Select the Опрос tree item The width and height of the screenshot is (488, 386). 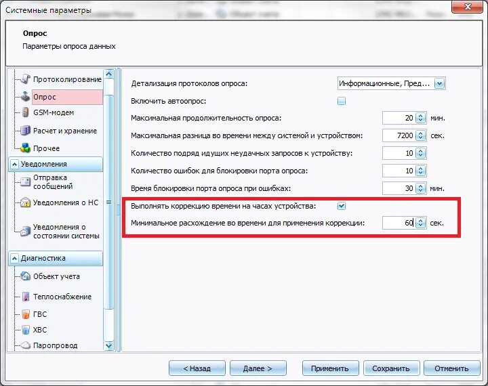(x=67, y=97)
